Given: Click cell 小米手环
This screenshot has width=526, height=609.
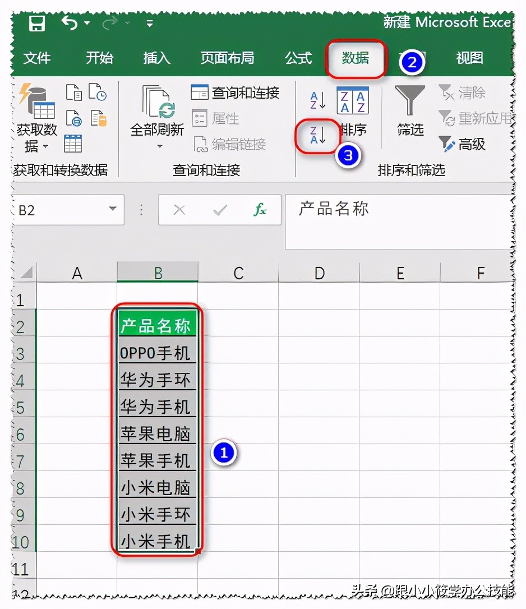Looking at the screenshot, I should [x=158, y=511].
